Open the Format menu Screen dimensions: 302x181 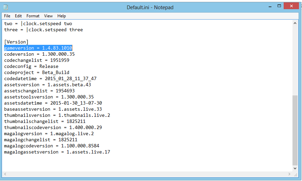coord(33,16)
